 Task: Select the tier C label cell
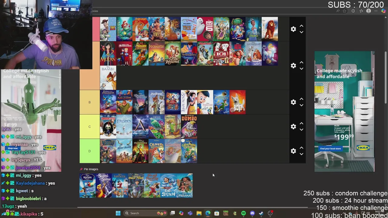89,127
